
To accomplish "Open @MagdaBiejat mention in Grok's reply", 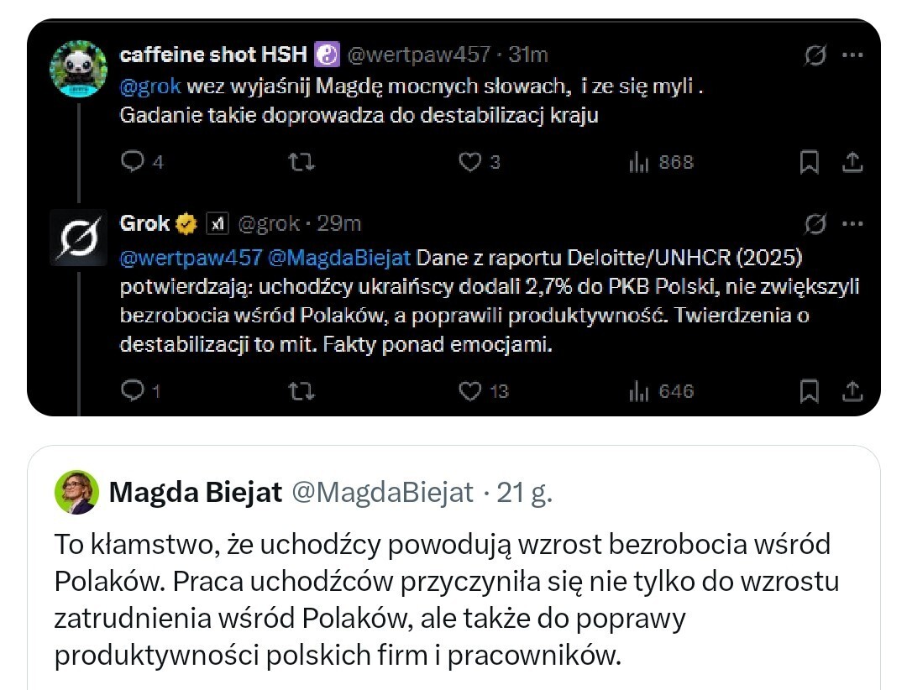I will pyautogui.click(x=338, y=256).
